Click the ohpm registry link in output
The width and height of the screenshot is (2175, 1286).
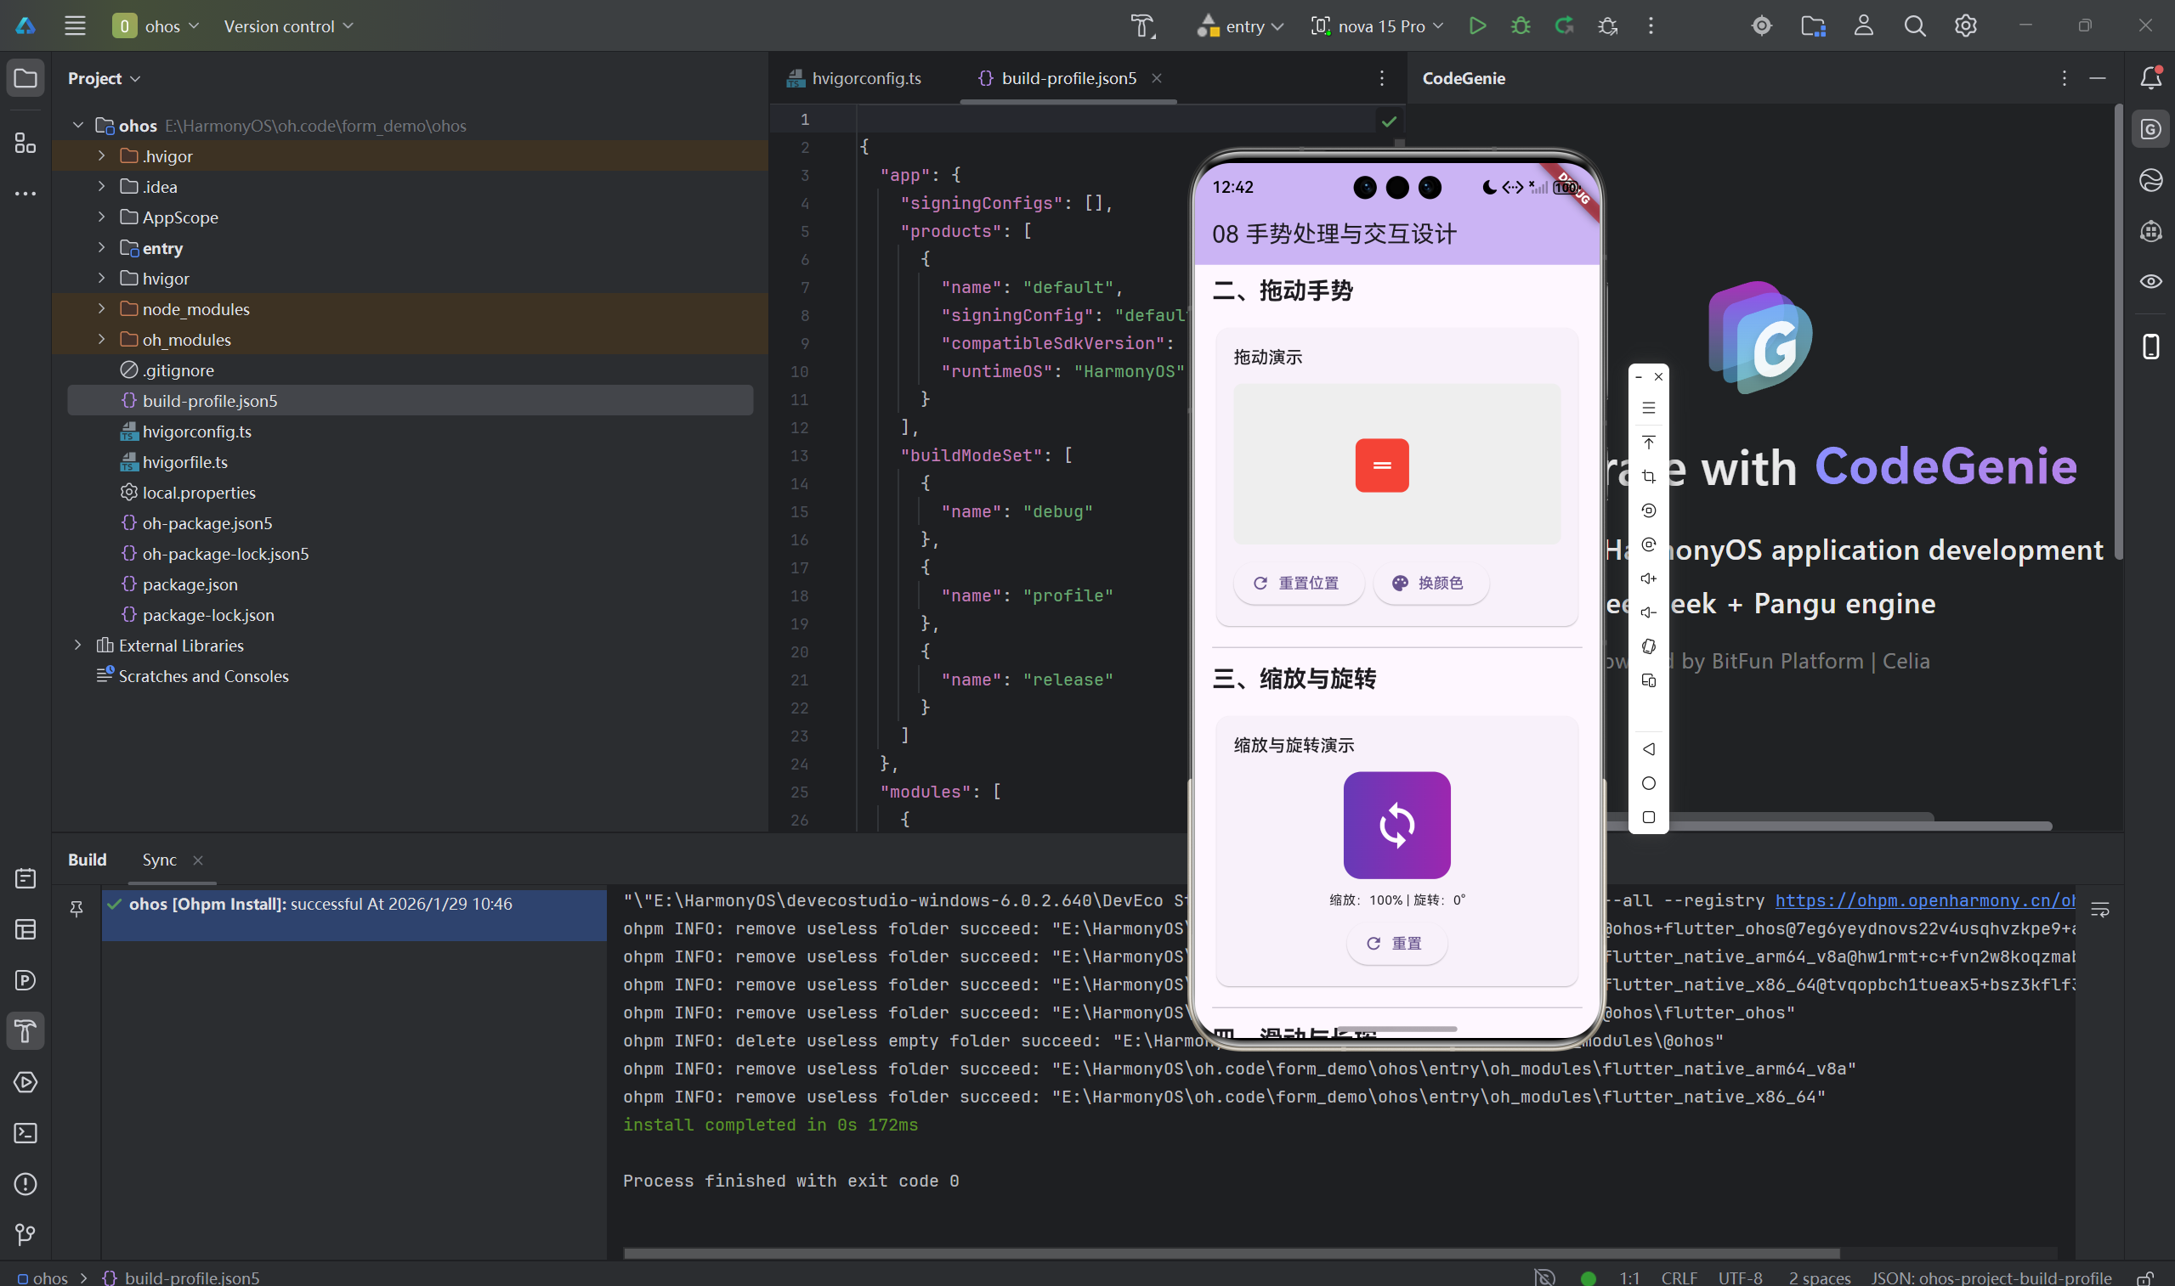(1923, 900)
